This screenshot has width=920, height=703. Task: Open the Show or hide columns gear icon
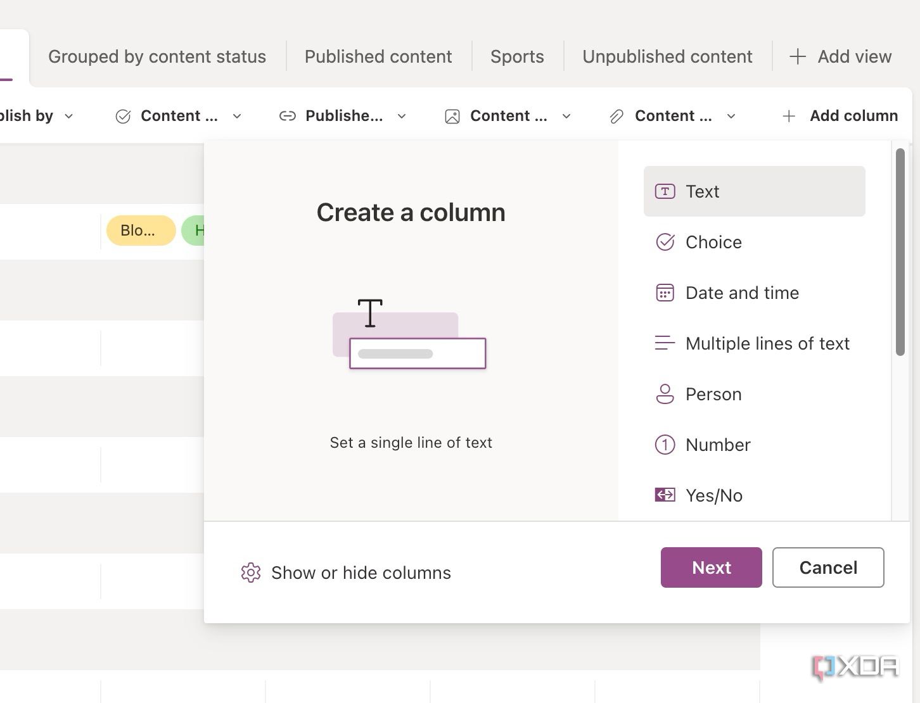click(250, 573)
